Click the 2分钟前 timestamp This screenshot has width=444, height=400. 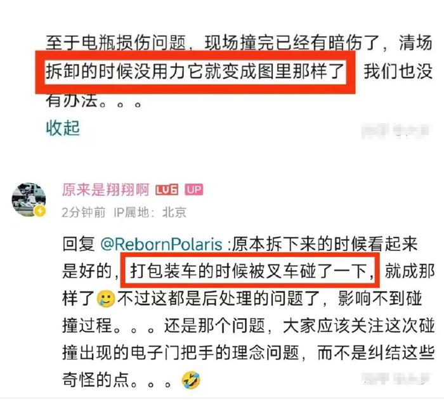(x=84, y=212)
